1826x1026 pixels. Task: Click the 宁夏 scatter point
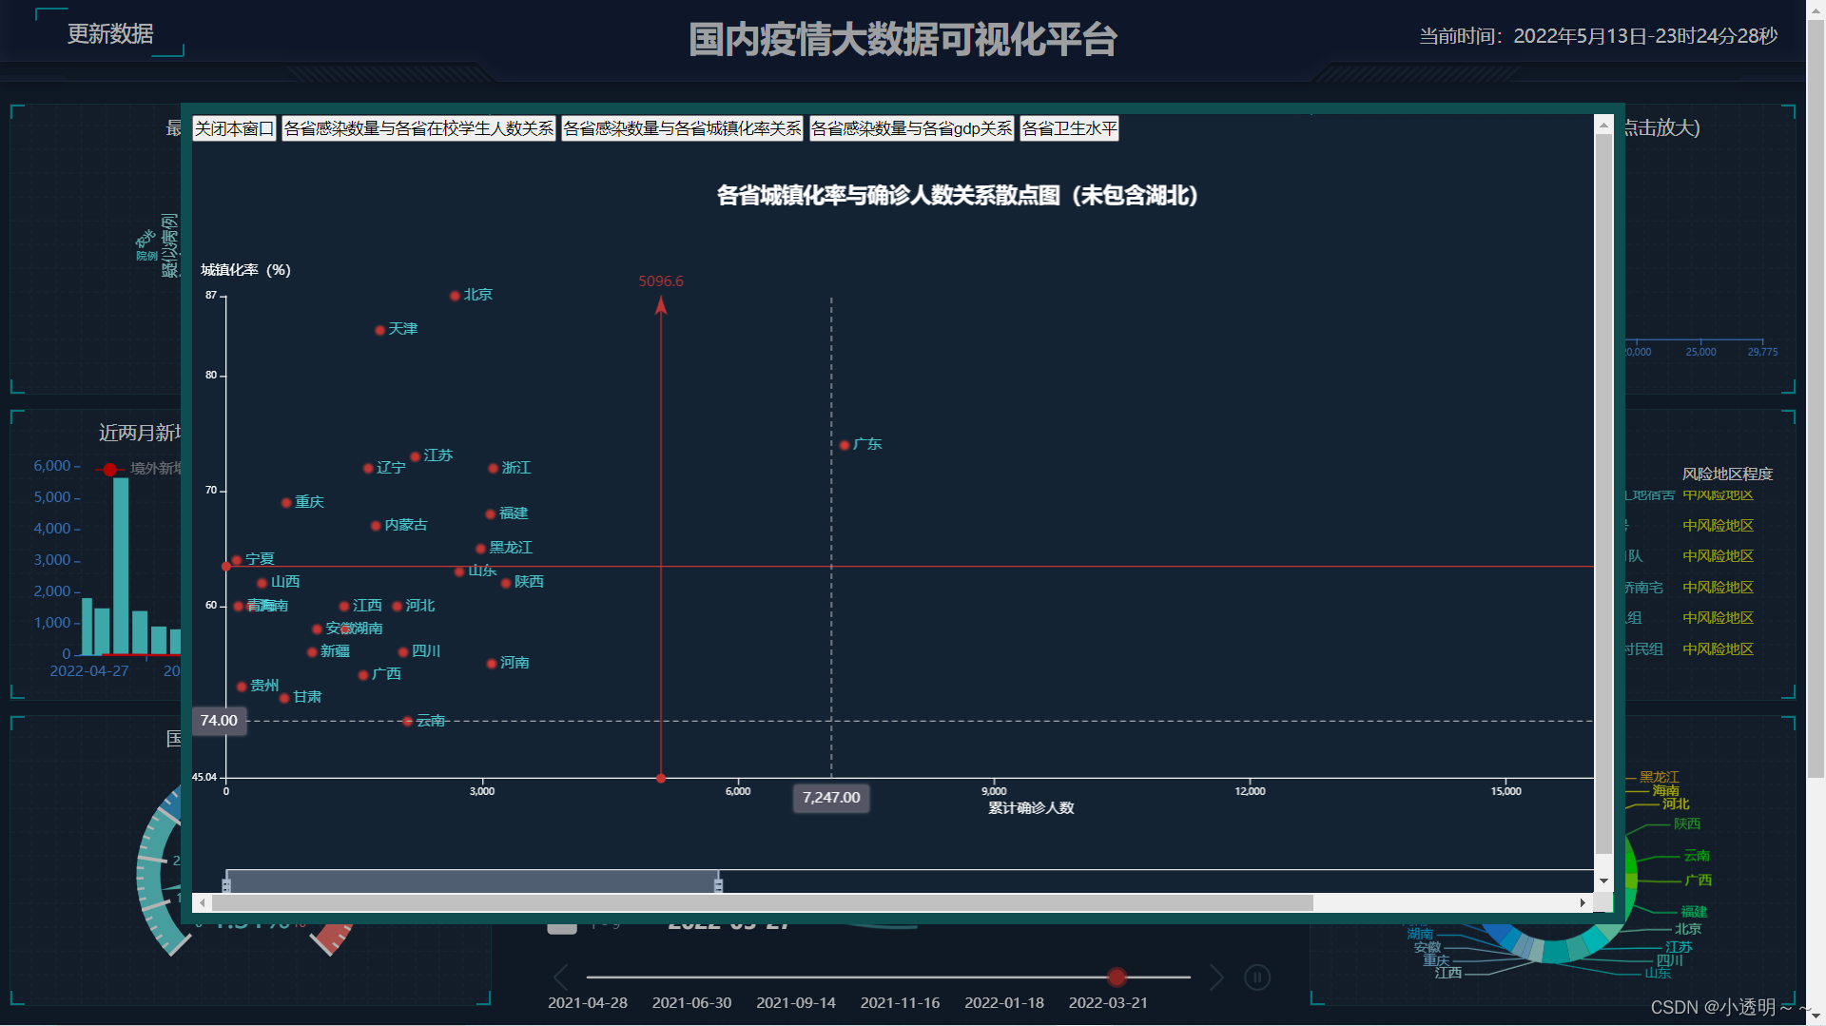(x=237, y=560)
